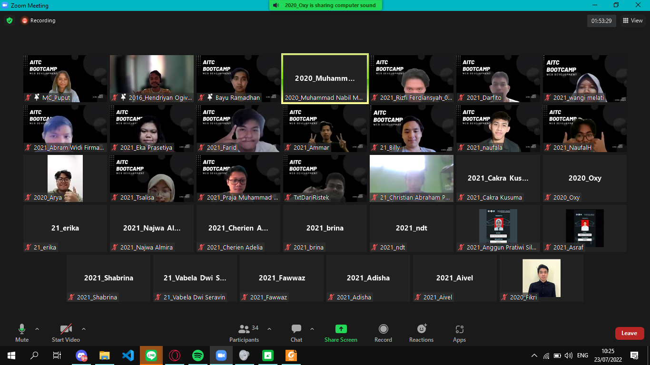Leave the meeting
This screenshot has width=650, height=365.
(630, 333)
